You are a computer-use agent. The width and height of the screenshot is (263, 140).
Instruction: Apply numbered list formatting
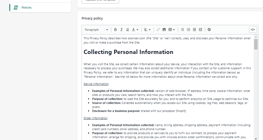pyautogui.click(x=188, y=30)
